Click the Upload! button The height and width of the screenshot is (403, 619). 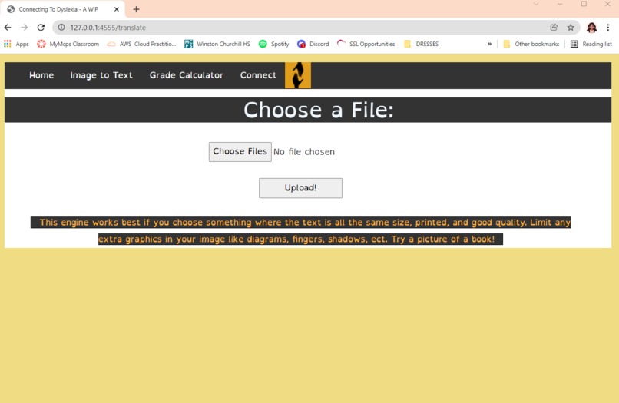(300, 188)
